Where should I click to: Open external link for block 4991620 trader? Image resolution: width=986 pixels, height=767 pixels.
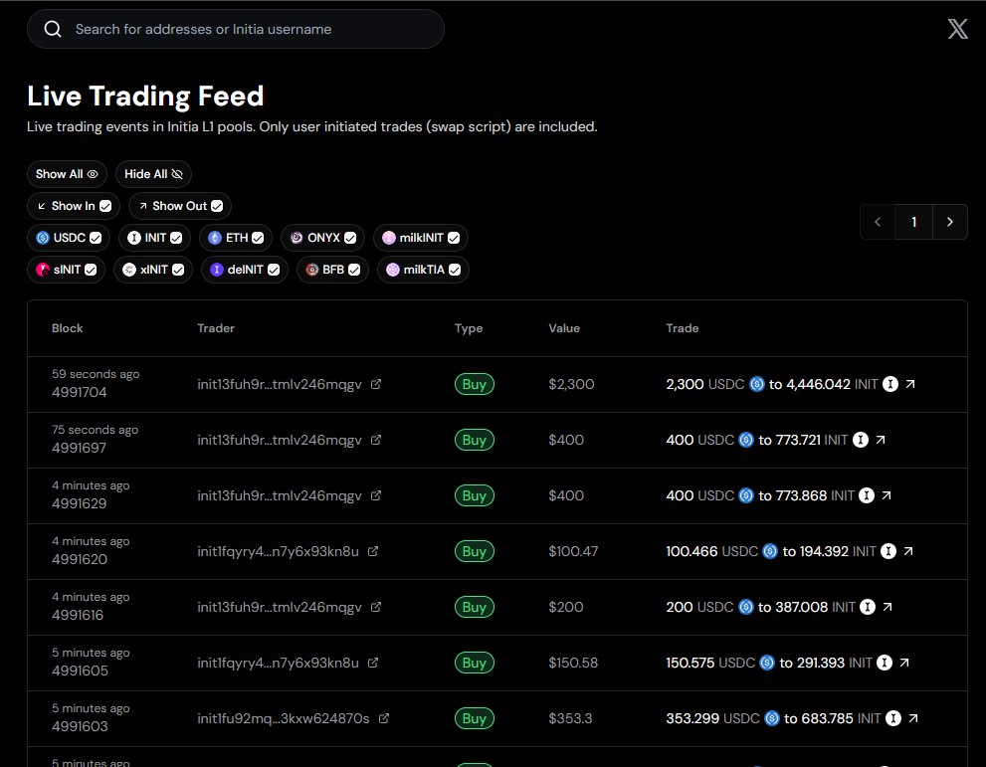click(373, 551)
